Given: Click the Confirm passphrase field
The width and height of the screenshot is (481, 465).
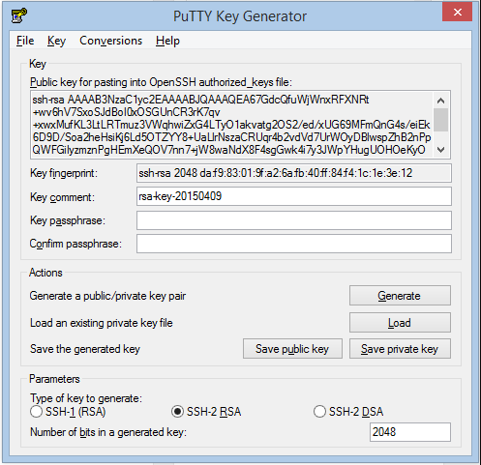Looking at the screenshot, I should pyautogui.click(x=294, y=244).
